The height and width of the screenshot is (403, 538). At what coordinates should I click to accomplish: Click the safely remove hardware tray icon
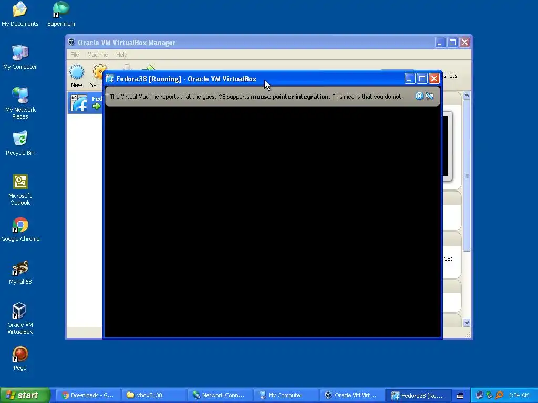click(489, 395)
